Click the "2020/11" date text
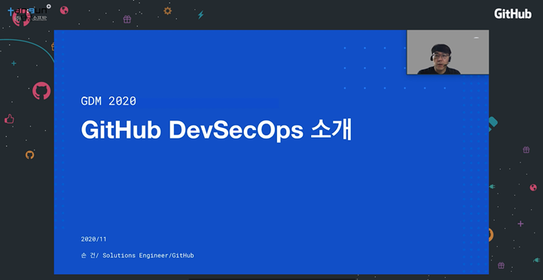 pos(93,239)
